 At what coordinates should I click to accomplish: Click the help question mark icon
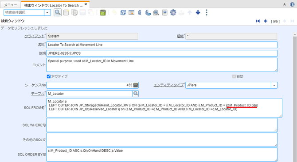[292, 4]
